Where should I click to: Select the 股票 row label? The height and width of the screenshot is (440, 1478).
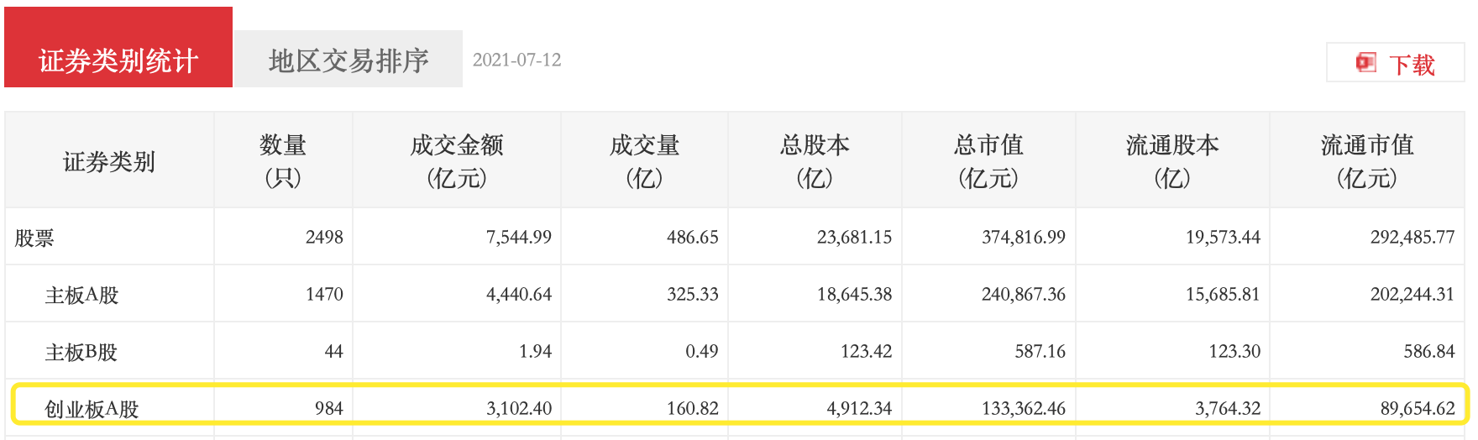click(34, 238)
